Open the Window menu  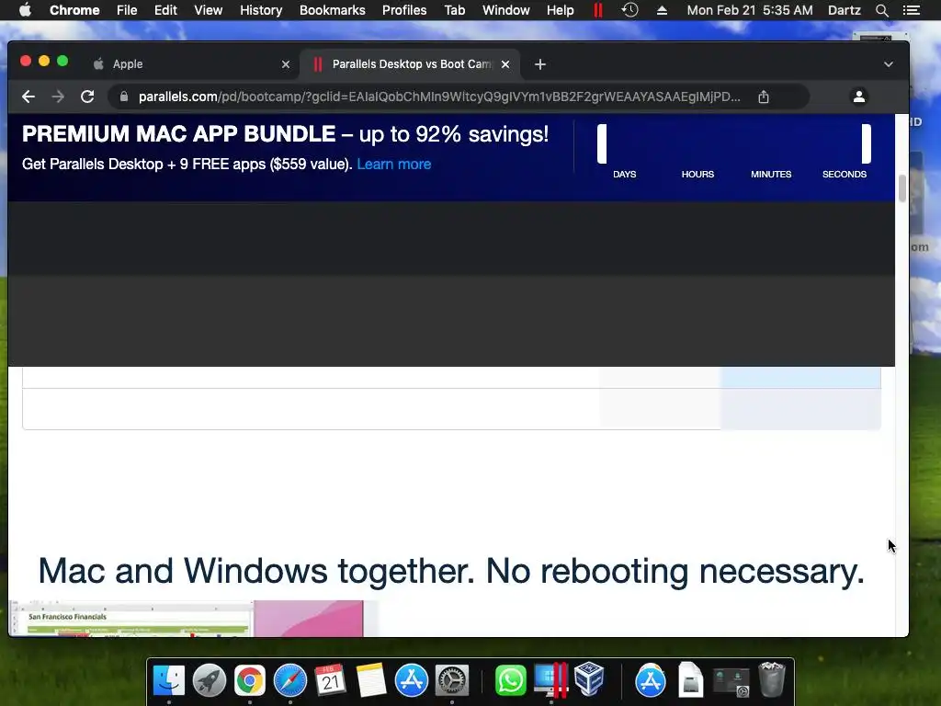tap(506, 10)
